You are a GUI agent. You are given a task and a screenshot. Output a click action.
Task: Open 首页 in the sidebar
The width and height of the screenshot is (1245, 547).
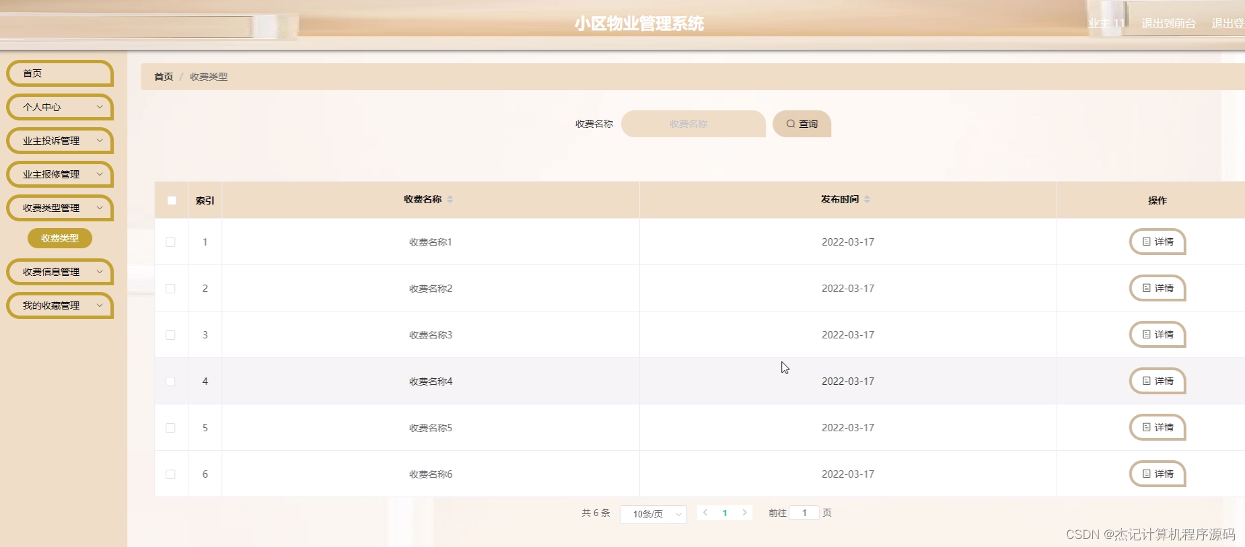[x=60, y=73]
